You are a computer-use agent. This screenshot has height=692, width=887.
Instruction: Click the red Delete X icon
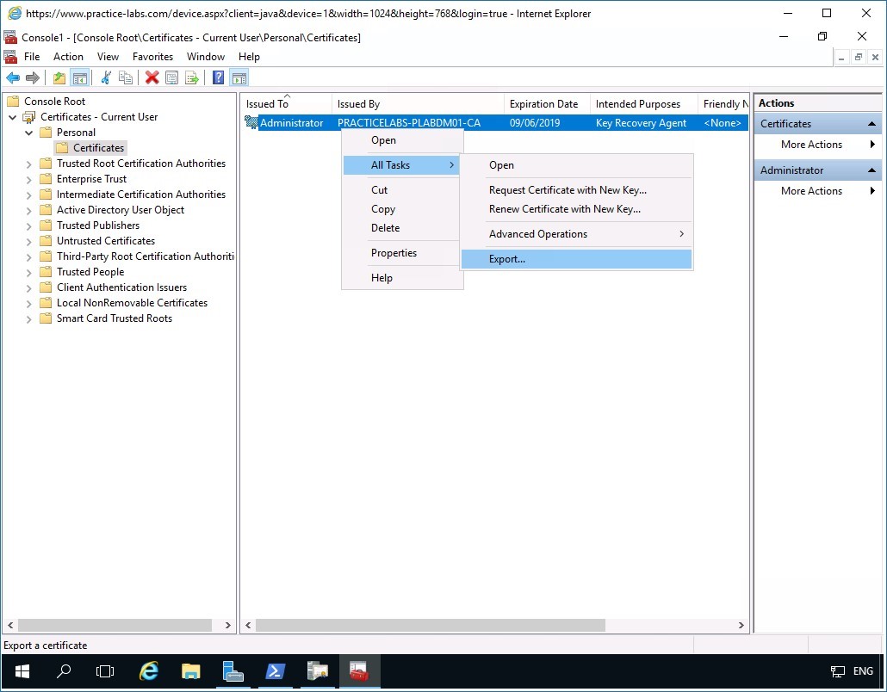click(152, 78)
